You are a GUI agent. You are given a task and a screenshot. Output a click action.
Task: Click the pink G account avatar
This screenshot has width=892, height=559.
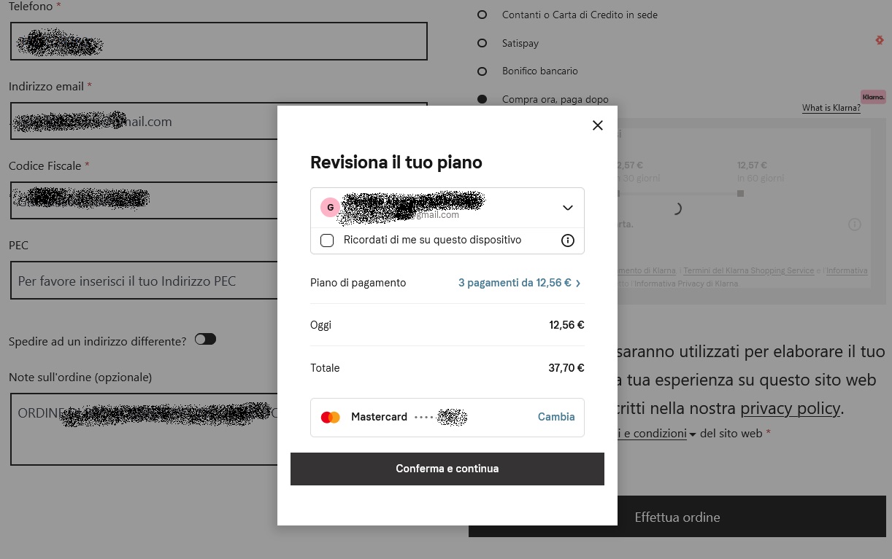click(x=331, y=208)
